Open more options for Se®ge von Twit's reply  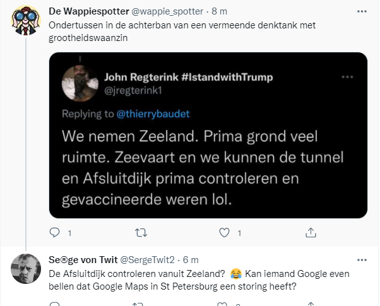coord(360,260)
